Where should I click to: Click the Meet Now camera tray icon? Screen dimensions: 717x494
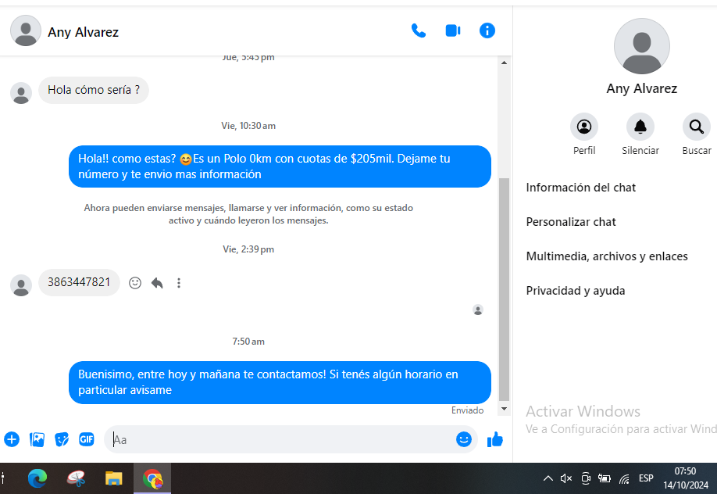(586, 478)
